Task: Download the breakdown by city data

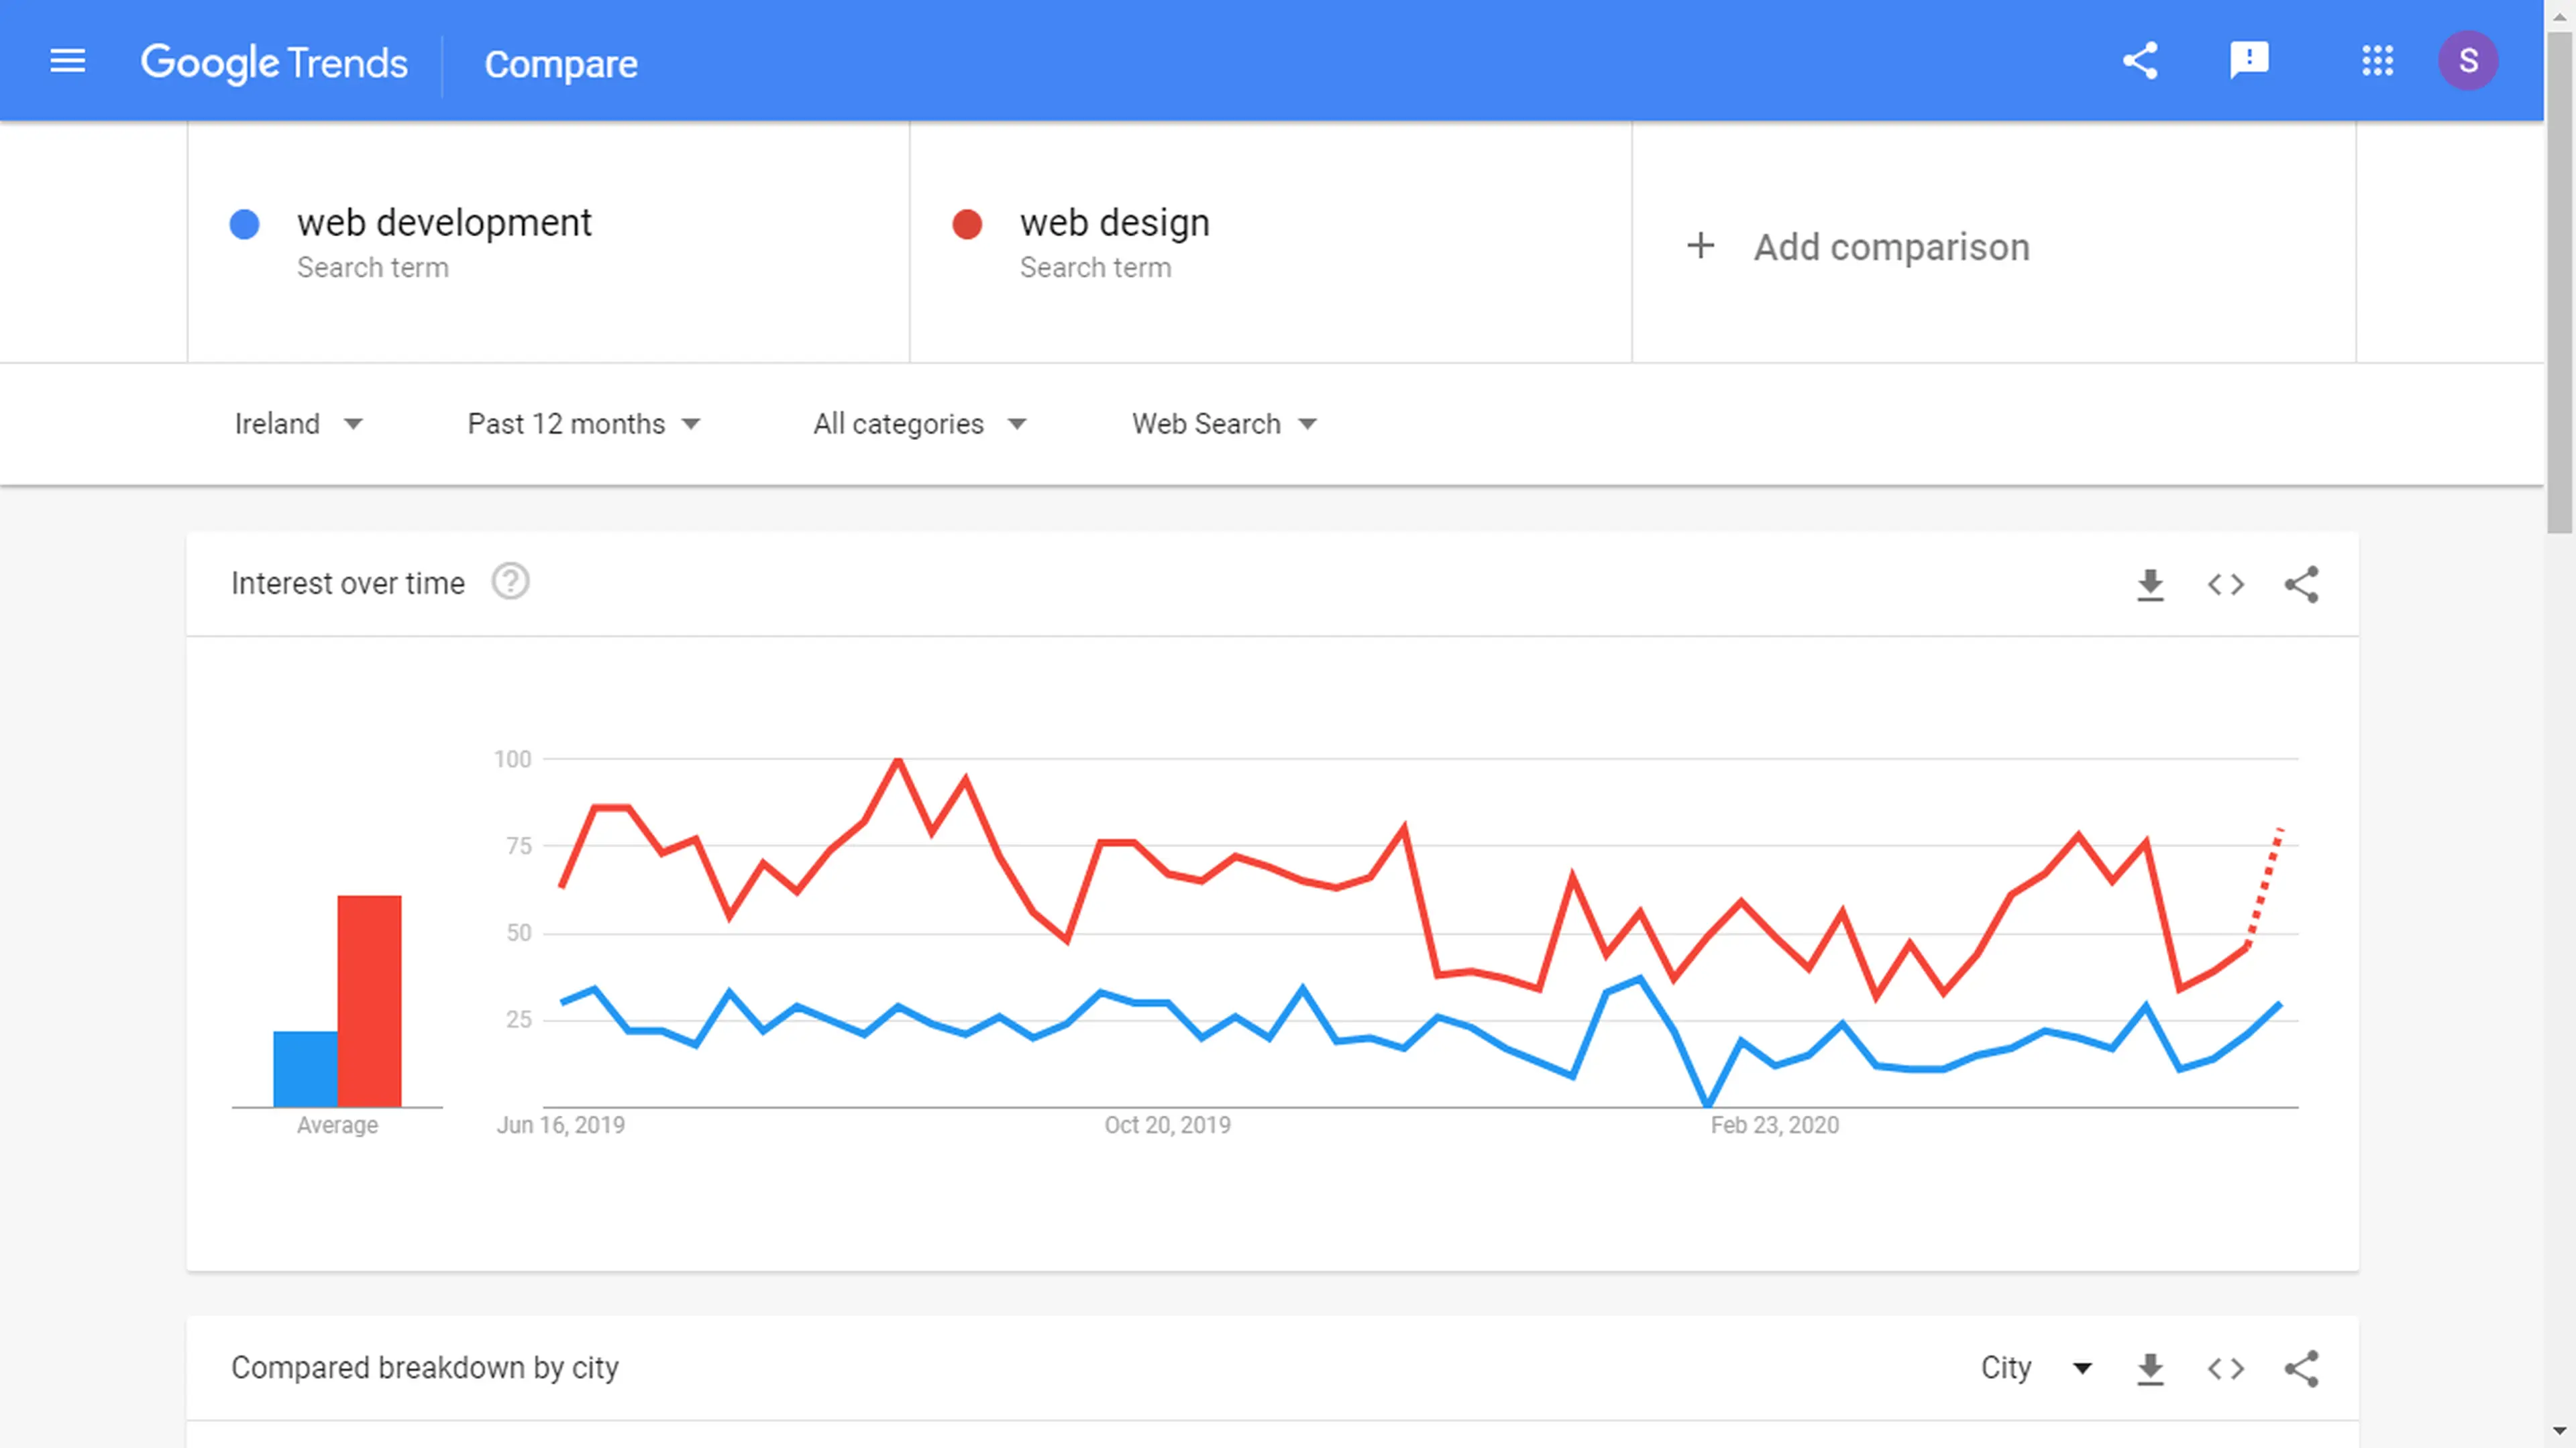Action: click(2150, 1368)
